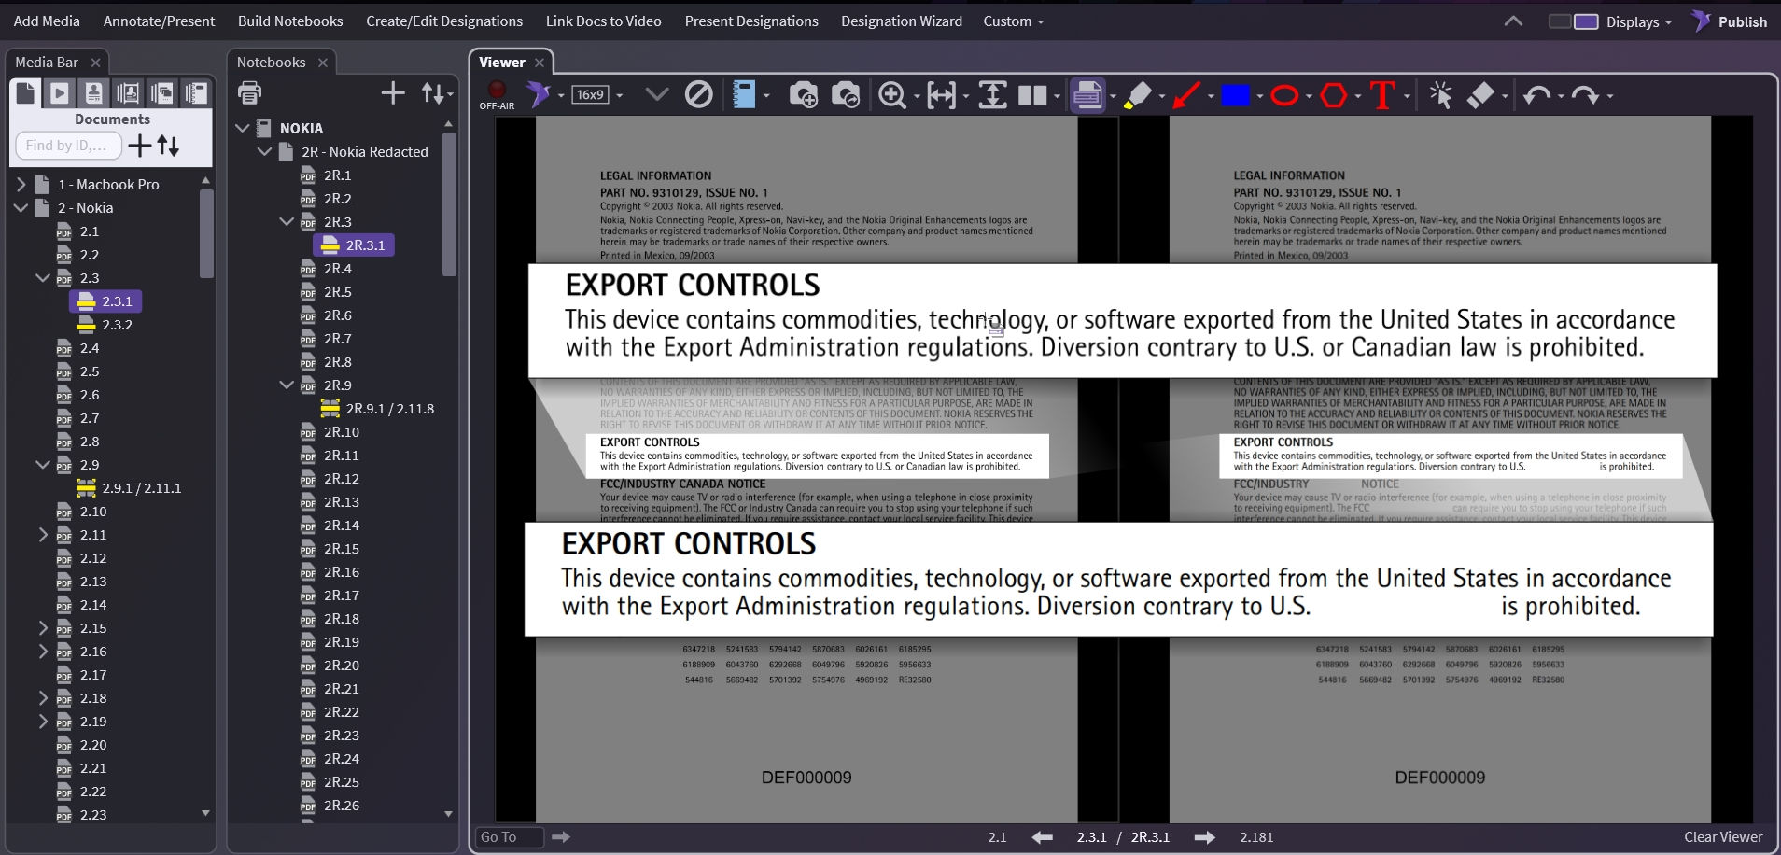Expand the 2.11 document tree node
This screenshot has height=855, width=1781.
pos(43,535)
